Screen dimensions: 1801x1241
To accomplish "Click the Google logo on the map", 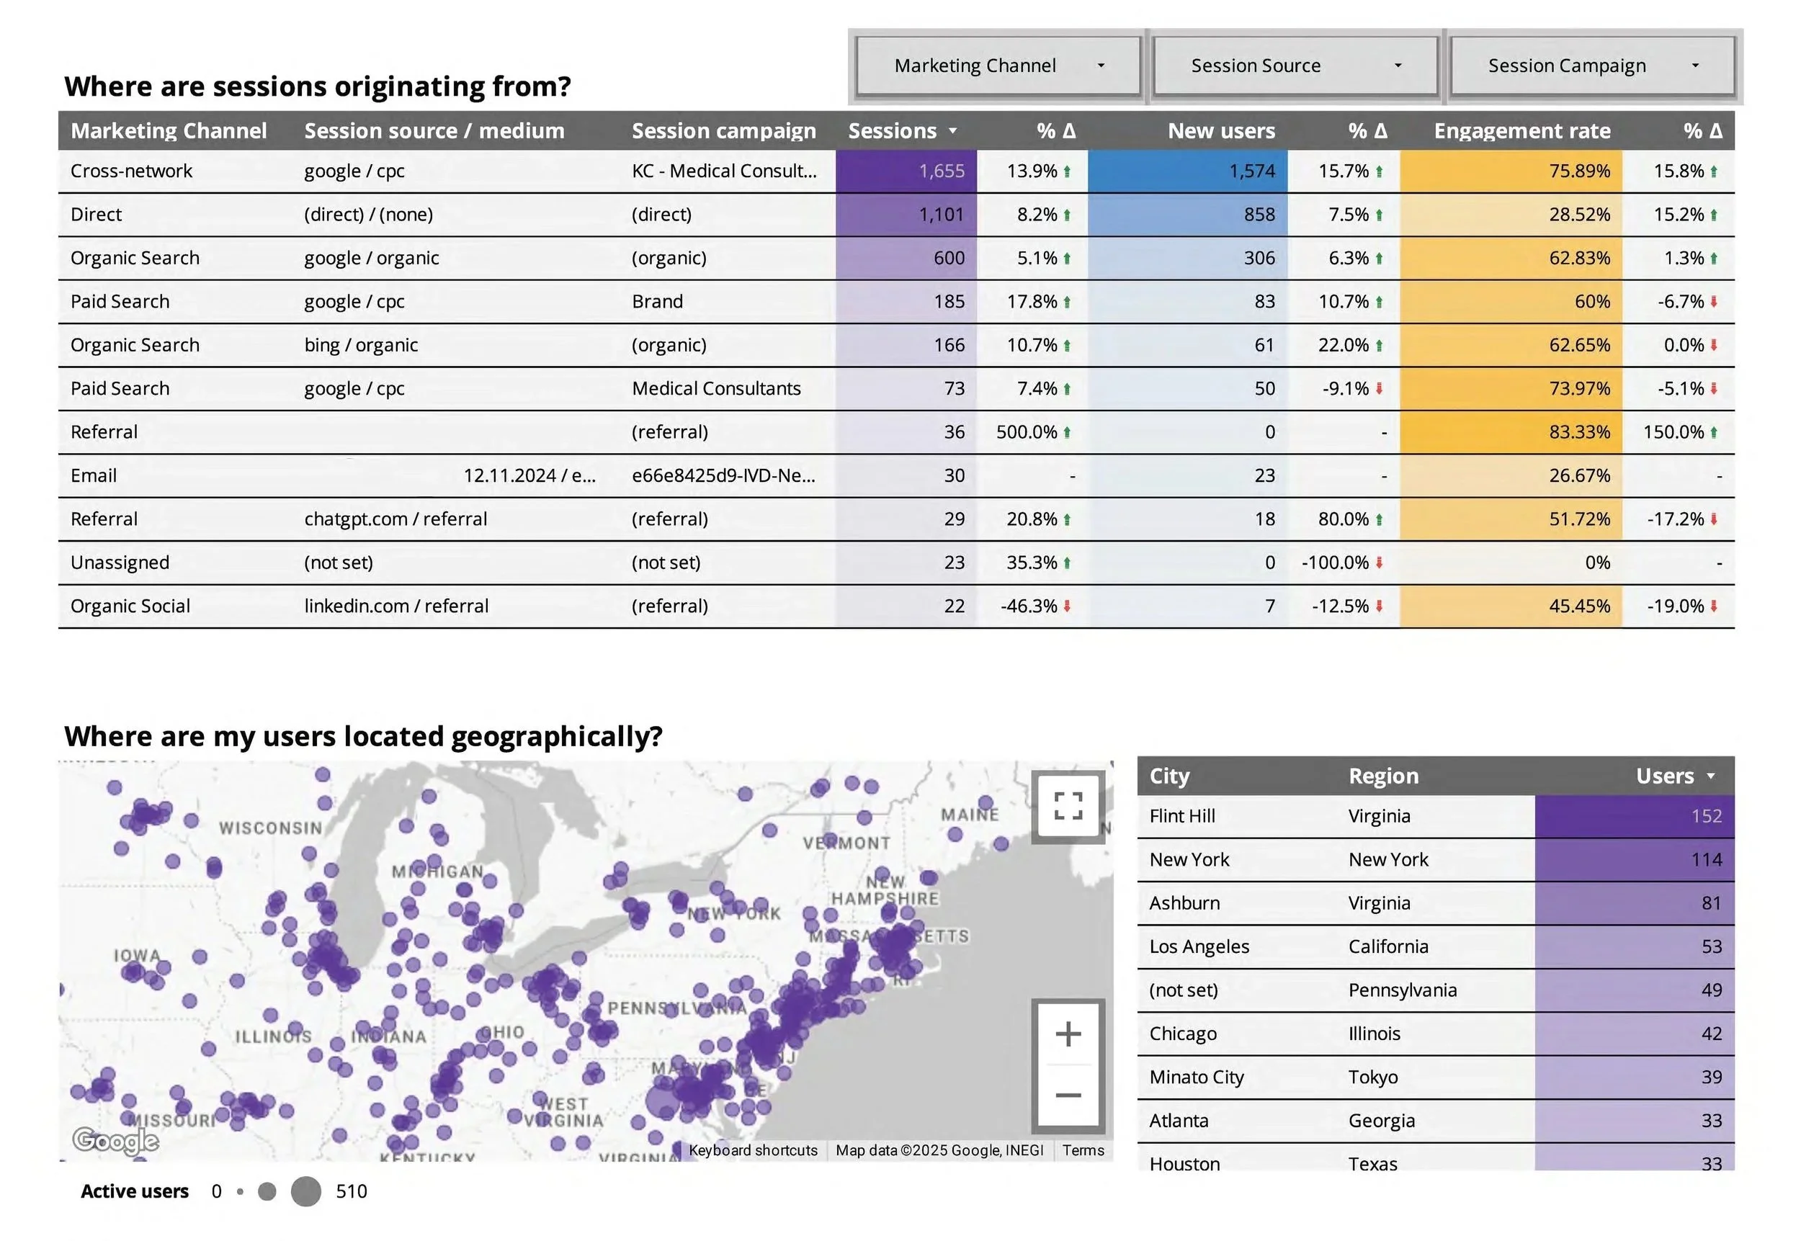I will click(116, 1141).
